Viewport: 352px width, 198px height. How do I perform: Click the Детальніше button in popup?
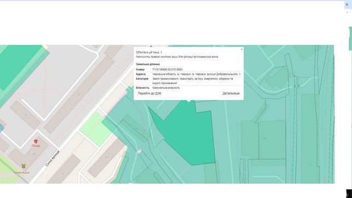click(x=231, y=94)
